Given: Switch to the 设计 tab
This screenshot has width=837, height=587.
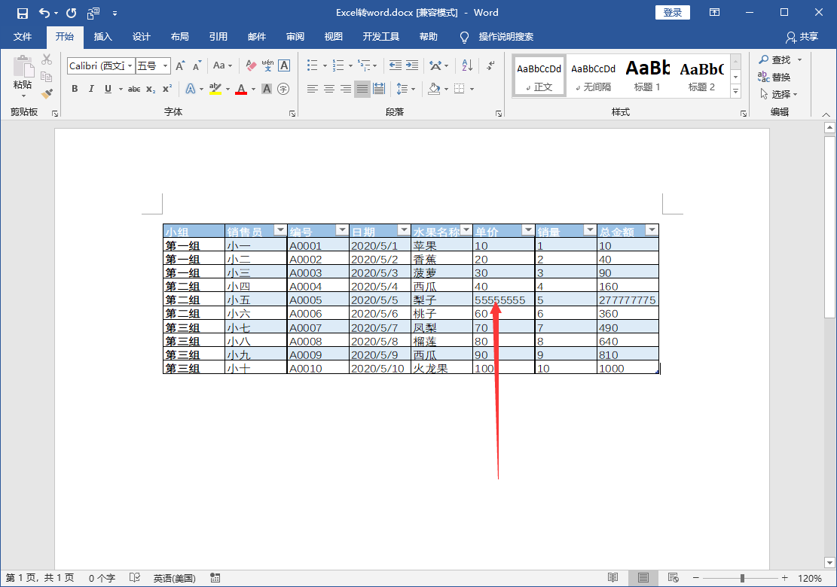Looking at the screenshot, I should (142, 37).
